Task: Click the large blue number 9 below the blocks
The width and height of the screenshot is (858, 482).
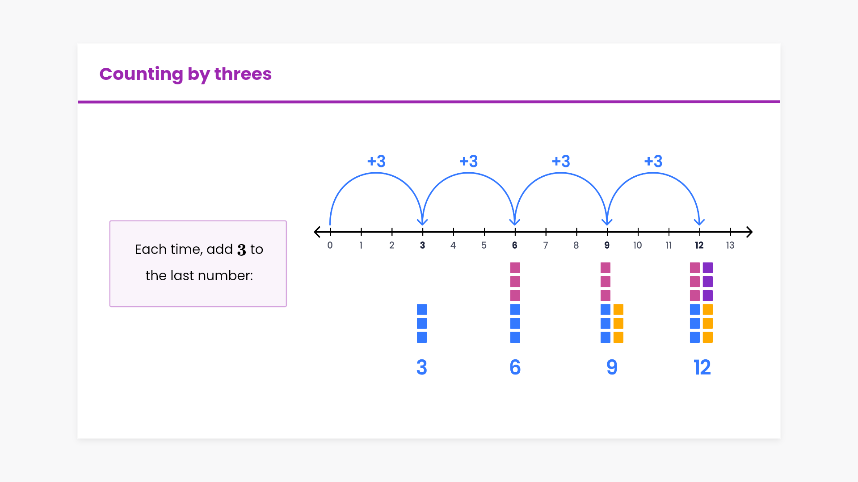Action: click(612, 367)
